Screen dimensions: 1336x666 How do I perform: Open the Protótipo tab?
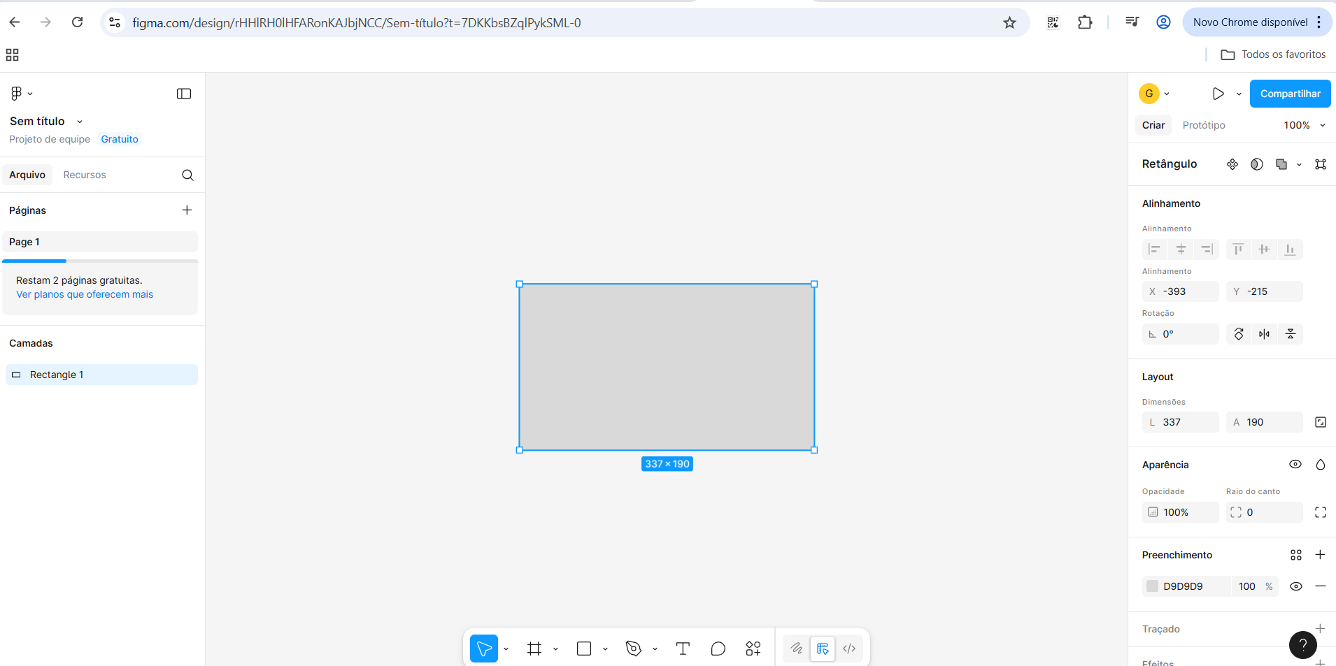coord(1204,125)
